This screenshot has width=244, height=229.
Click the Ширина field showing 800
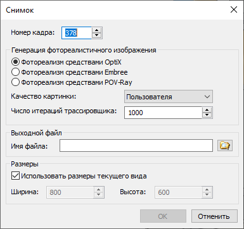[x=70, y=192]
